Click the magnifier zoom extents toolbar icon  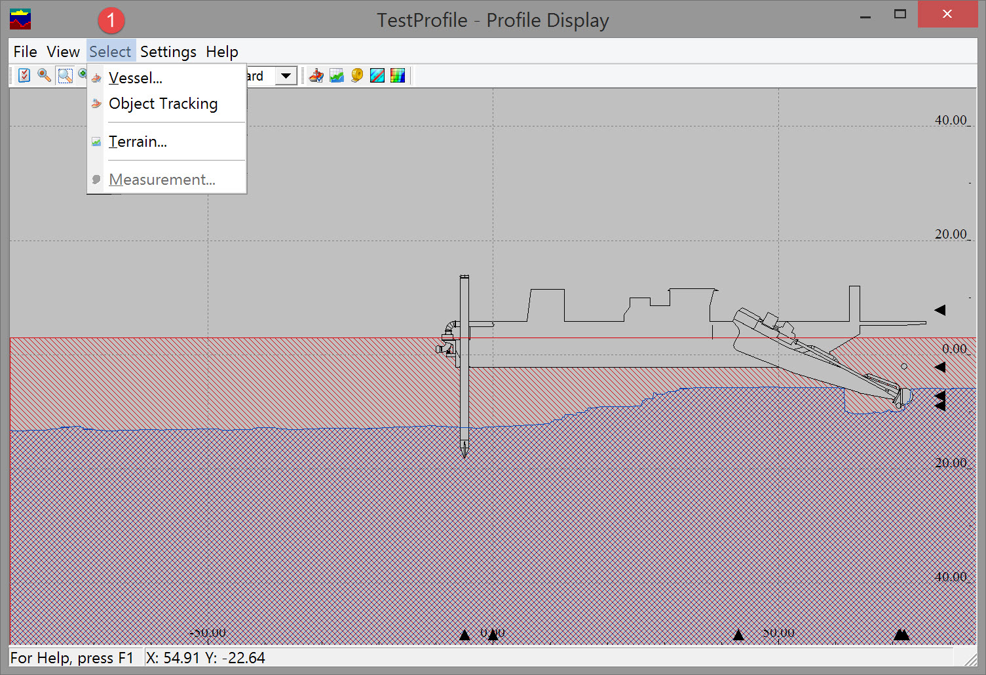point(44,75)
